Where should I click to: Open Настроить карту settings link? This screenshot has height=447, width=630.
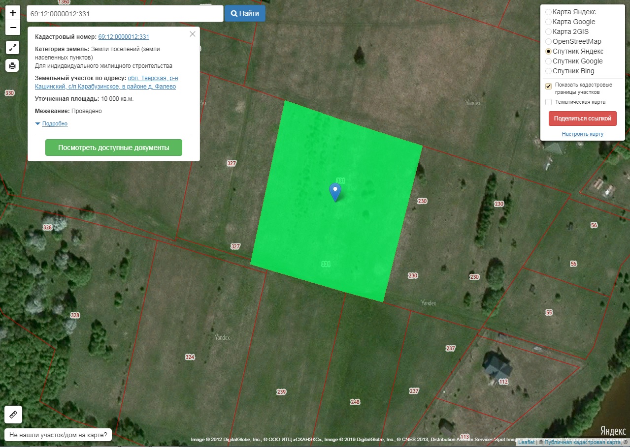point(582,134)
